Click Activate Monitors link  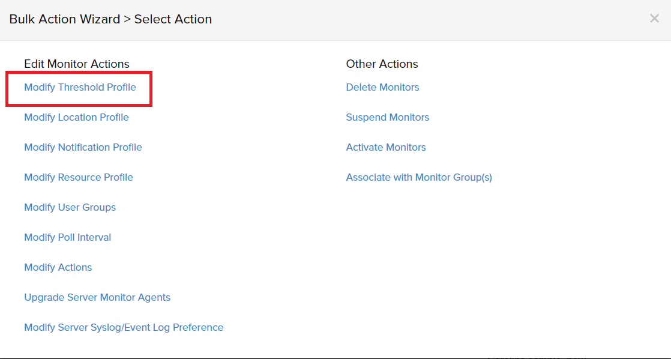coord(385,148)
